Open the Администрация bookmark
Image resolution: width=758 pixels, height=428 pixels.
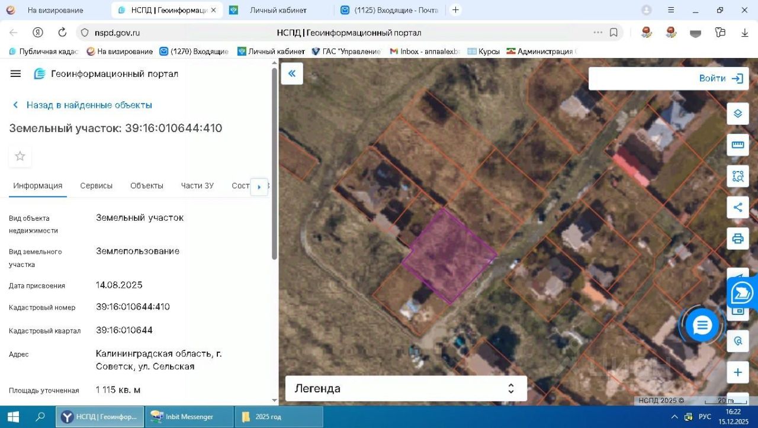tap(541, 52)
